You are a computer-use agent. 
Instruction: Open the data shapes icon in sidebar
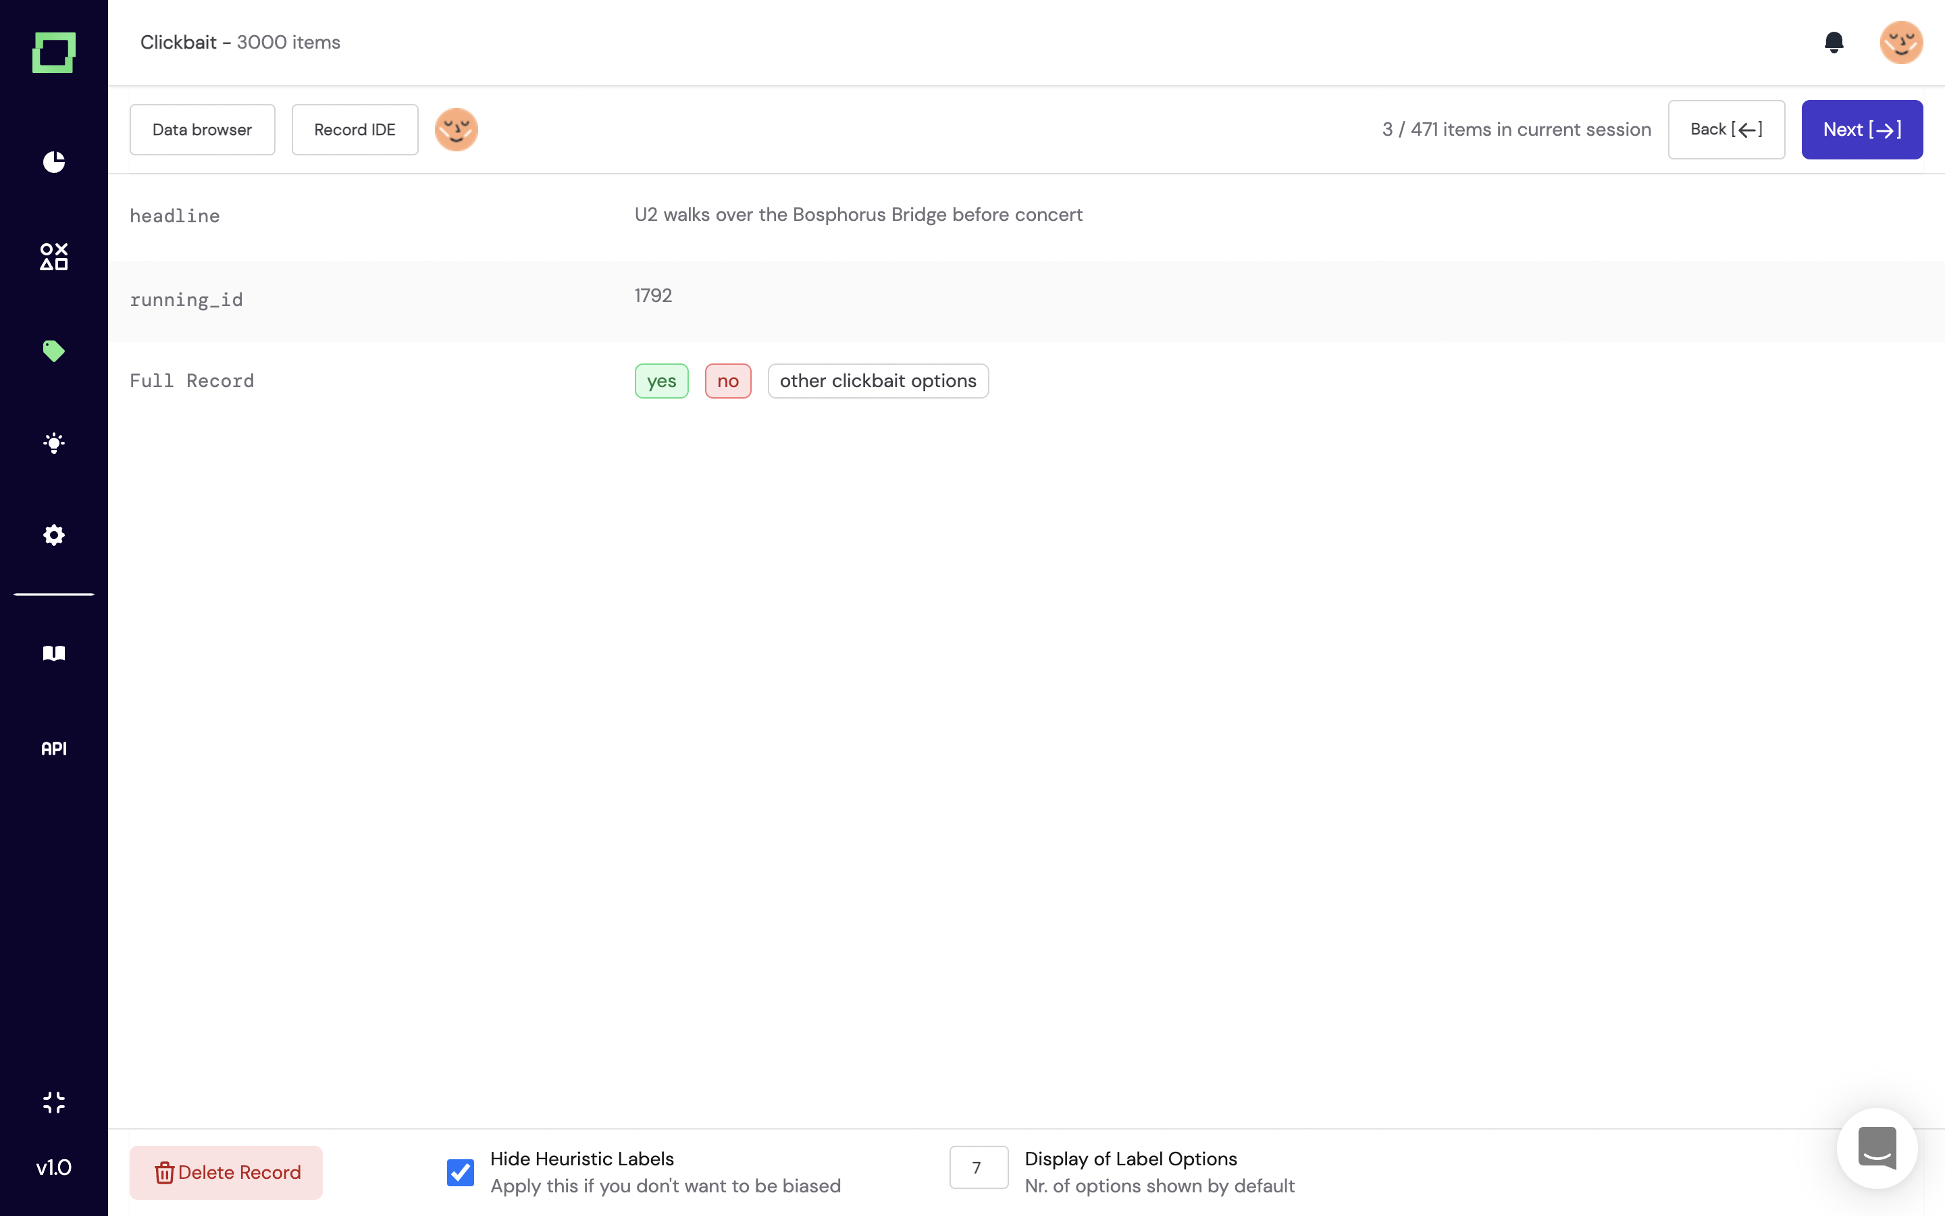pyautogui.click(x=54, y=257)
